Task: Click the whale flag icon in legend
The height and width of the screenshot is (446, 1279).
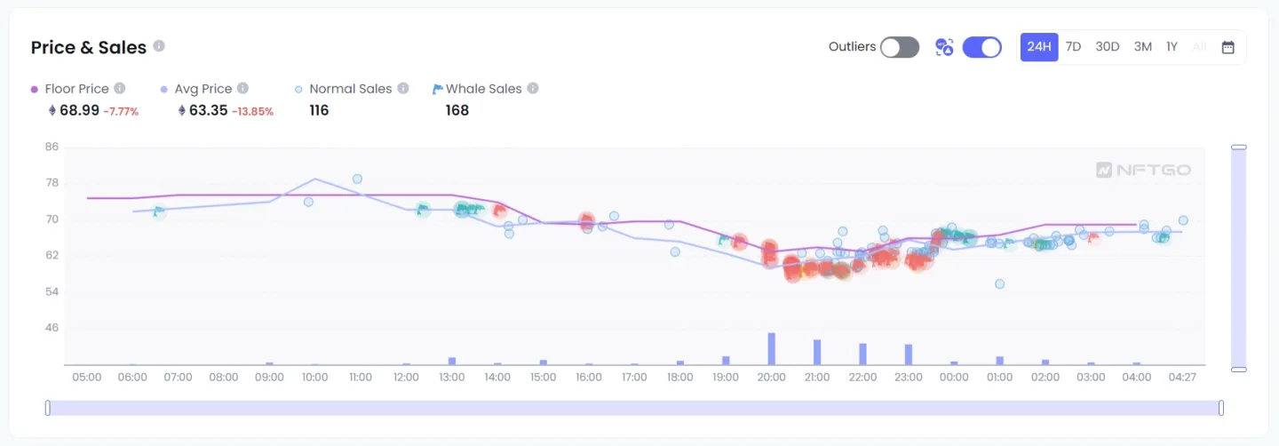Action: (x=438, y=89)
